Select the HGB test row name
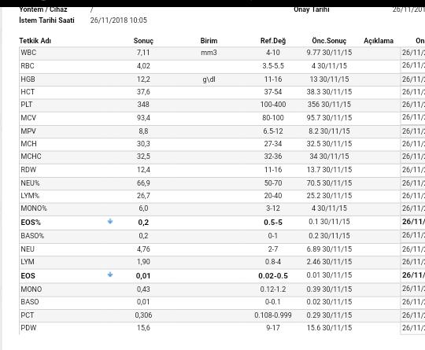425x350 pixels. tap(28, 79)
